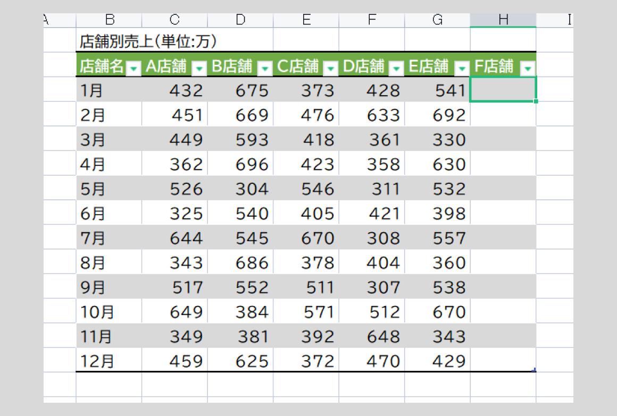Expand the C店舗 column filter arrow
The width and height of the screenshot is (617, 416).
330,69
